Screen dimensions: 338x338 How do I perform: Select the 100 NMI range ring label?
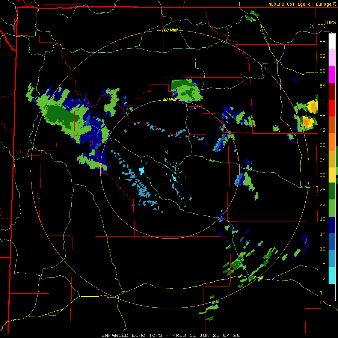[x=170, y=30]
